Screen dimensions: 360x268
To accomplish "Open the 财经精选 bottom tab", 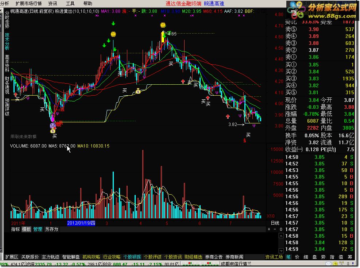I will 193,257.
